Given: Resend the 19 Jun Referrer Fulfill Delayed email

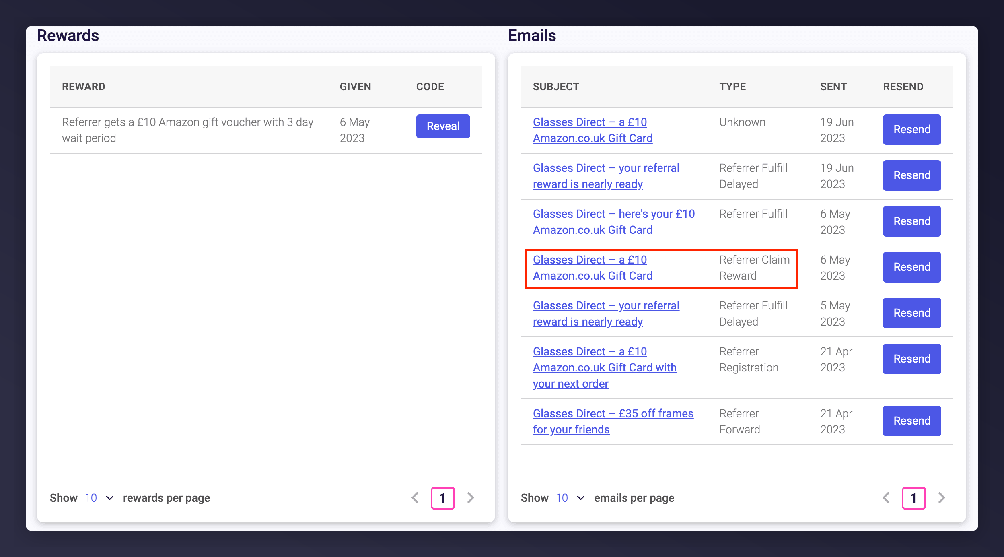Looking at the screenshot, I should [x=912, y=175].
